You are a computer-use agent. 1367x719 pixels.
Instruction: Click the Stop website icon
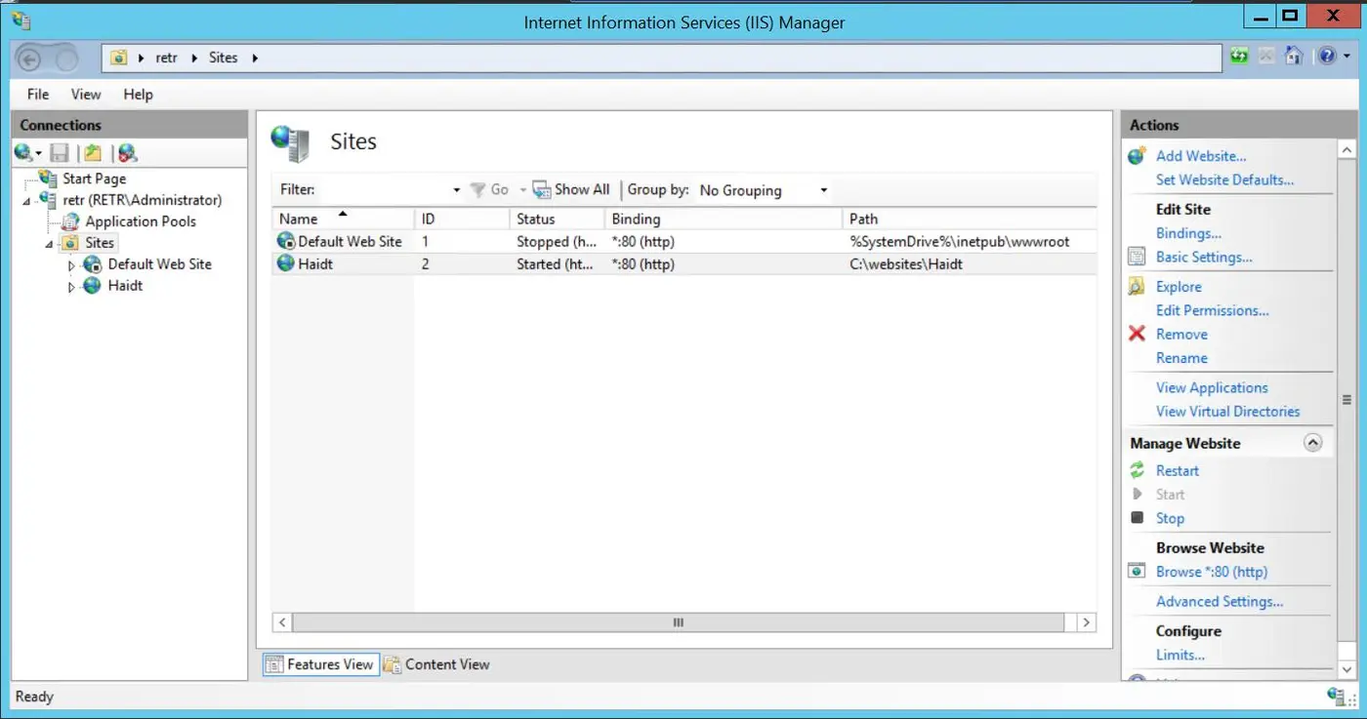coord(1137,518)
